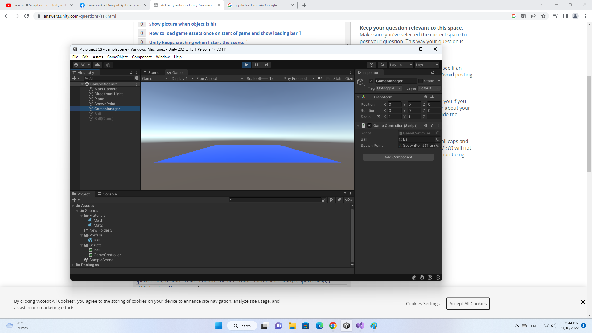This screenshot has width=592, height=333.
Task: Disable the GameManager active checkbox in Inspector
Action: click(x=371, y=81)
